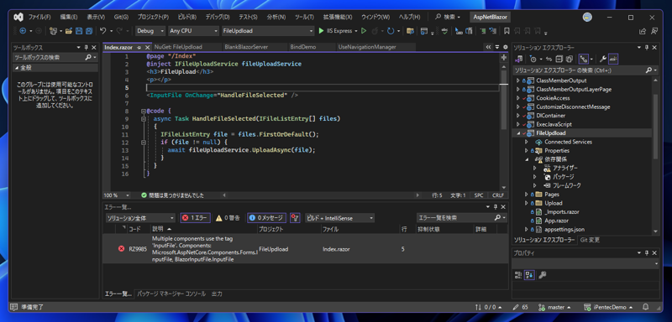Click the Open File folder icon

pyautogui.click(x=68, y=31)
